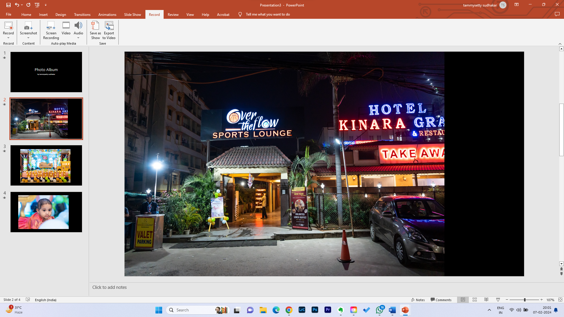564x317 pixels.
Task: Switch to Slide Sorter view
Action: 475,300
